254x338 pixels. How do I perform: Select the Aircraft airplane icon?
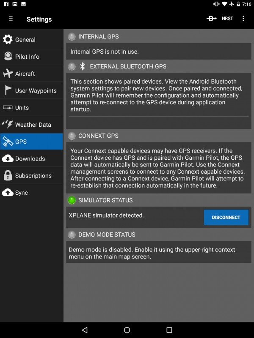pyautogui.click(x=8, y=73)
